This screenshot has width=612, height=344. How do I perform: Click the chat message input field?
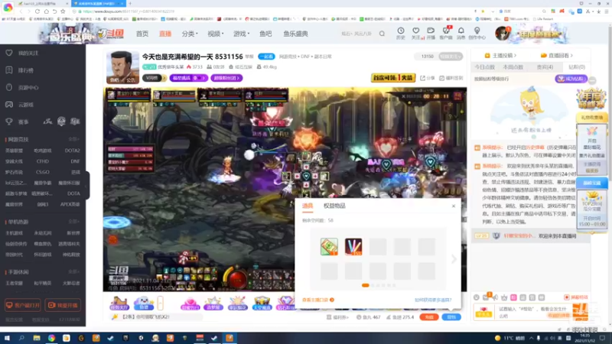(x=535, y=312)
